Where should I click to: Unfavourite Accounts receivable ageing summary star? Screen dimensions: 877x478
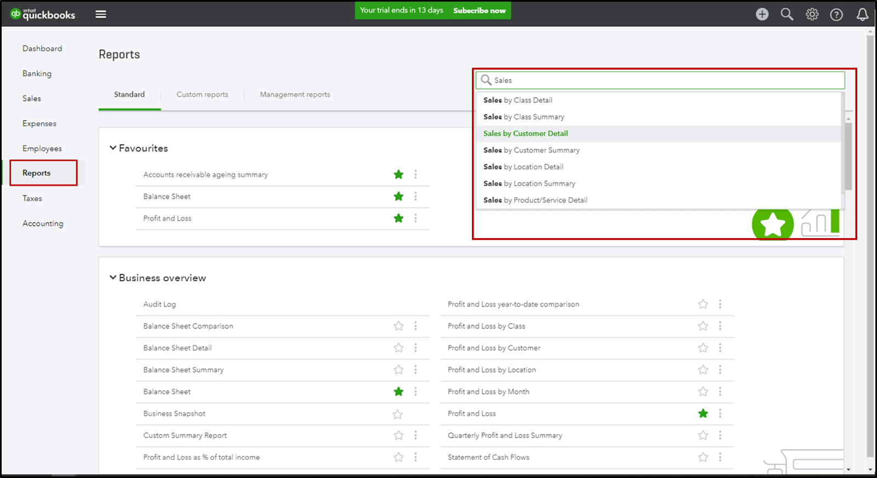click(398, 174)
